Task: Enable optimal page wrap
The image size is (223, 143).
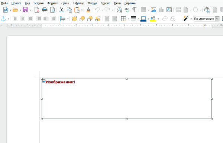Action: 30,19
